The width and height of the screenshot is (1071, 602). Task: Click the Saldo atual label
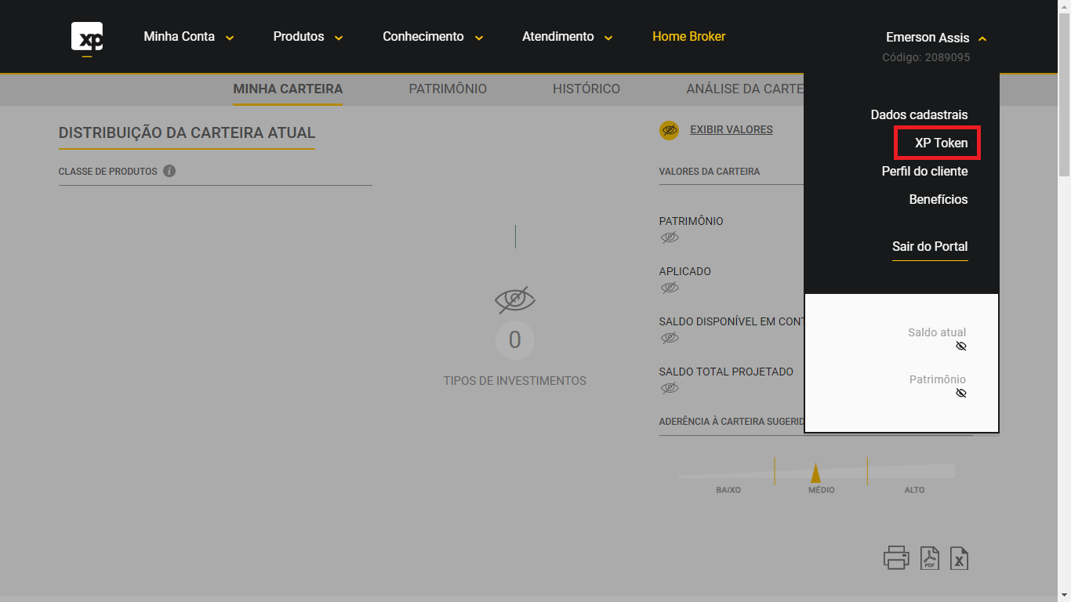(937, 332)
